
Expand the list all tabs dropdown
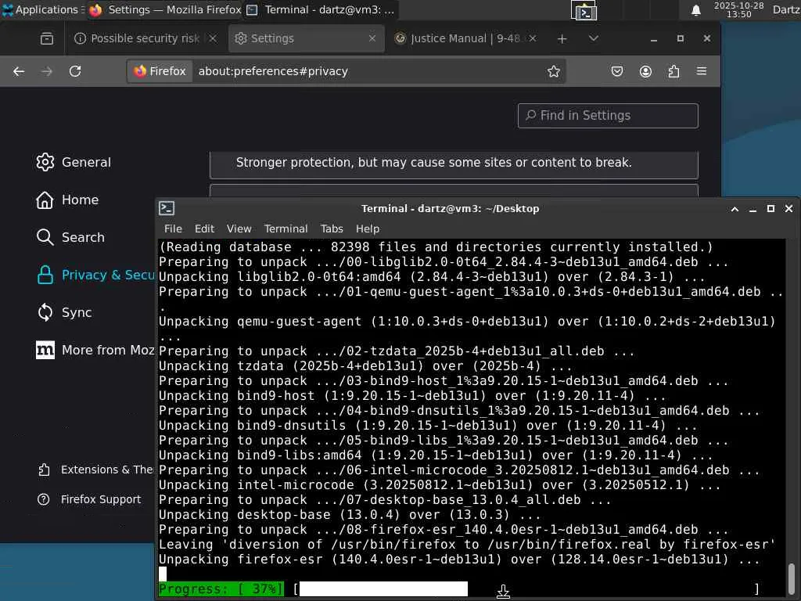pos(594,39)
